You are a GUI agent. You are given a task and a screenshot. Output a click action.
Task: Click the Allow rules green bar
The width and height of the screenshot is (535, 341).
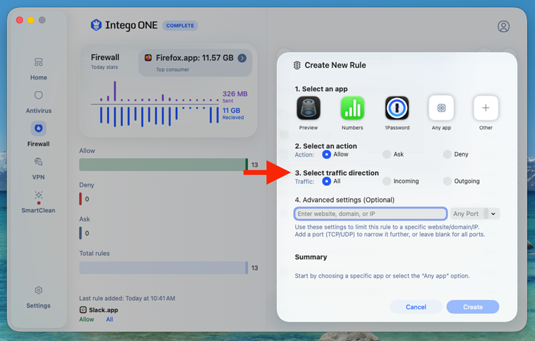[x=163, y=164]
